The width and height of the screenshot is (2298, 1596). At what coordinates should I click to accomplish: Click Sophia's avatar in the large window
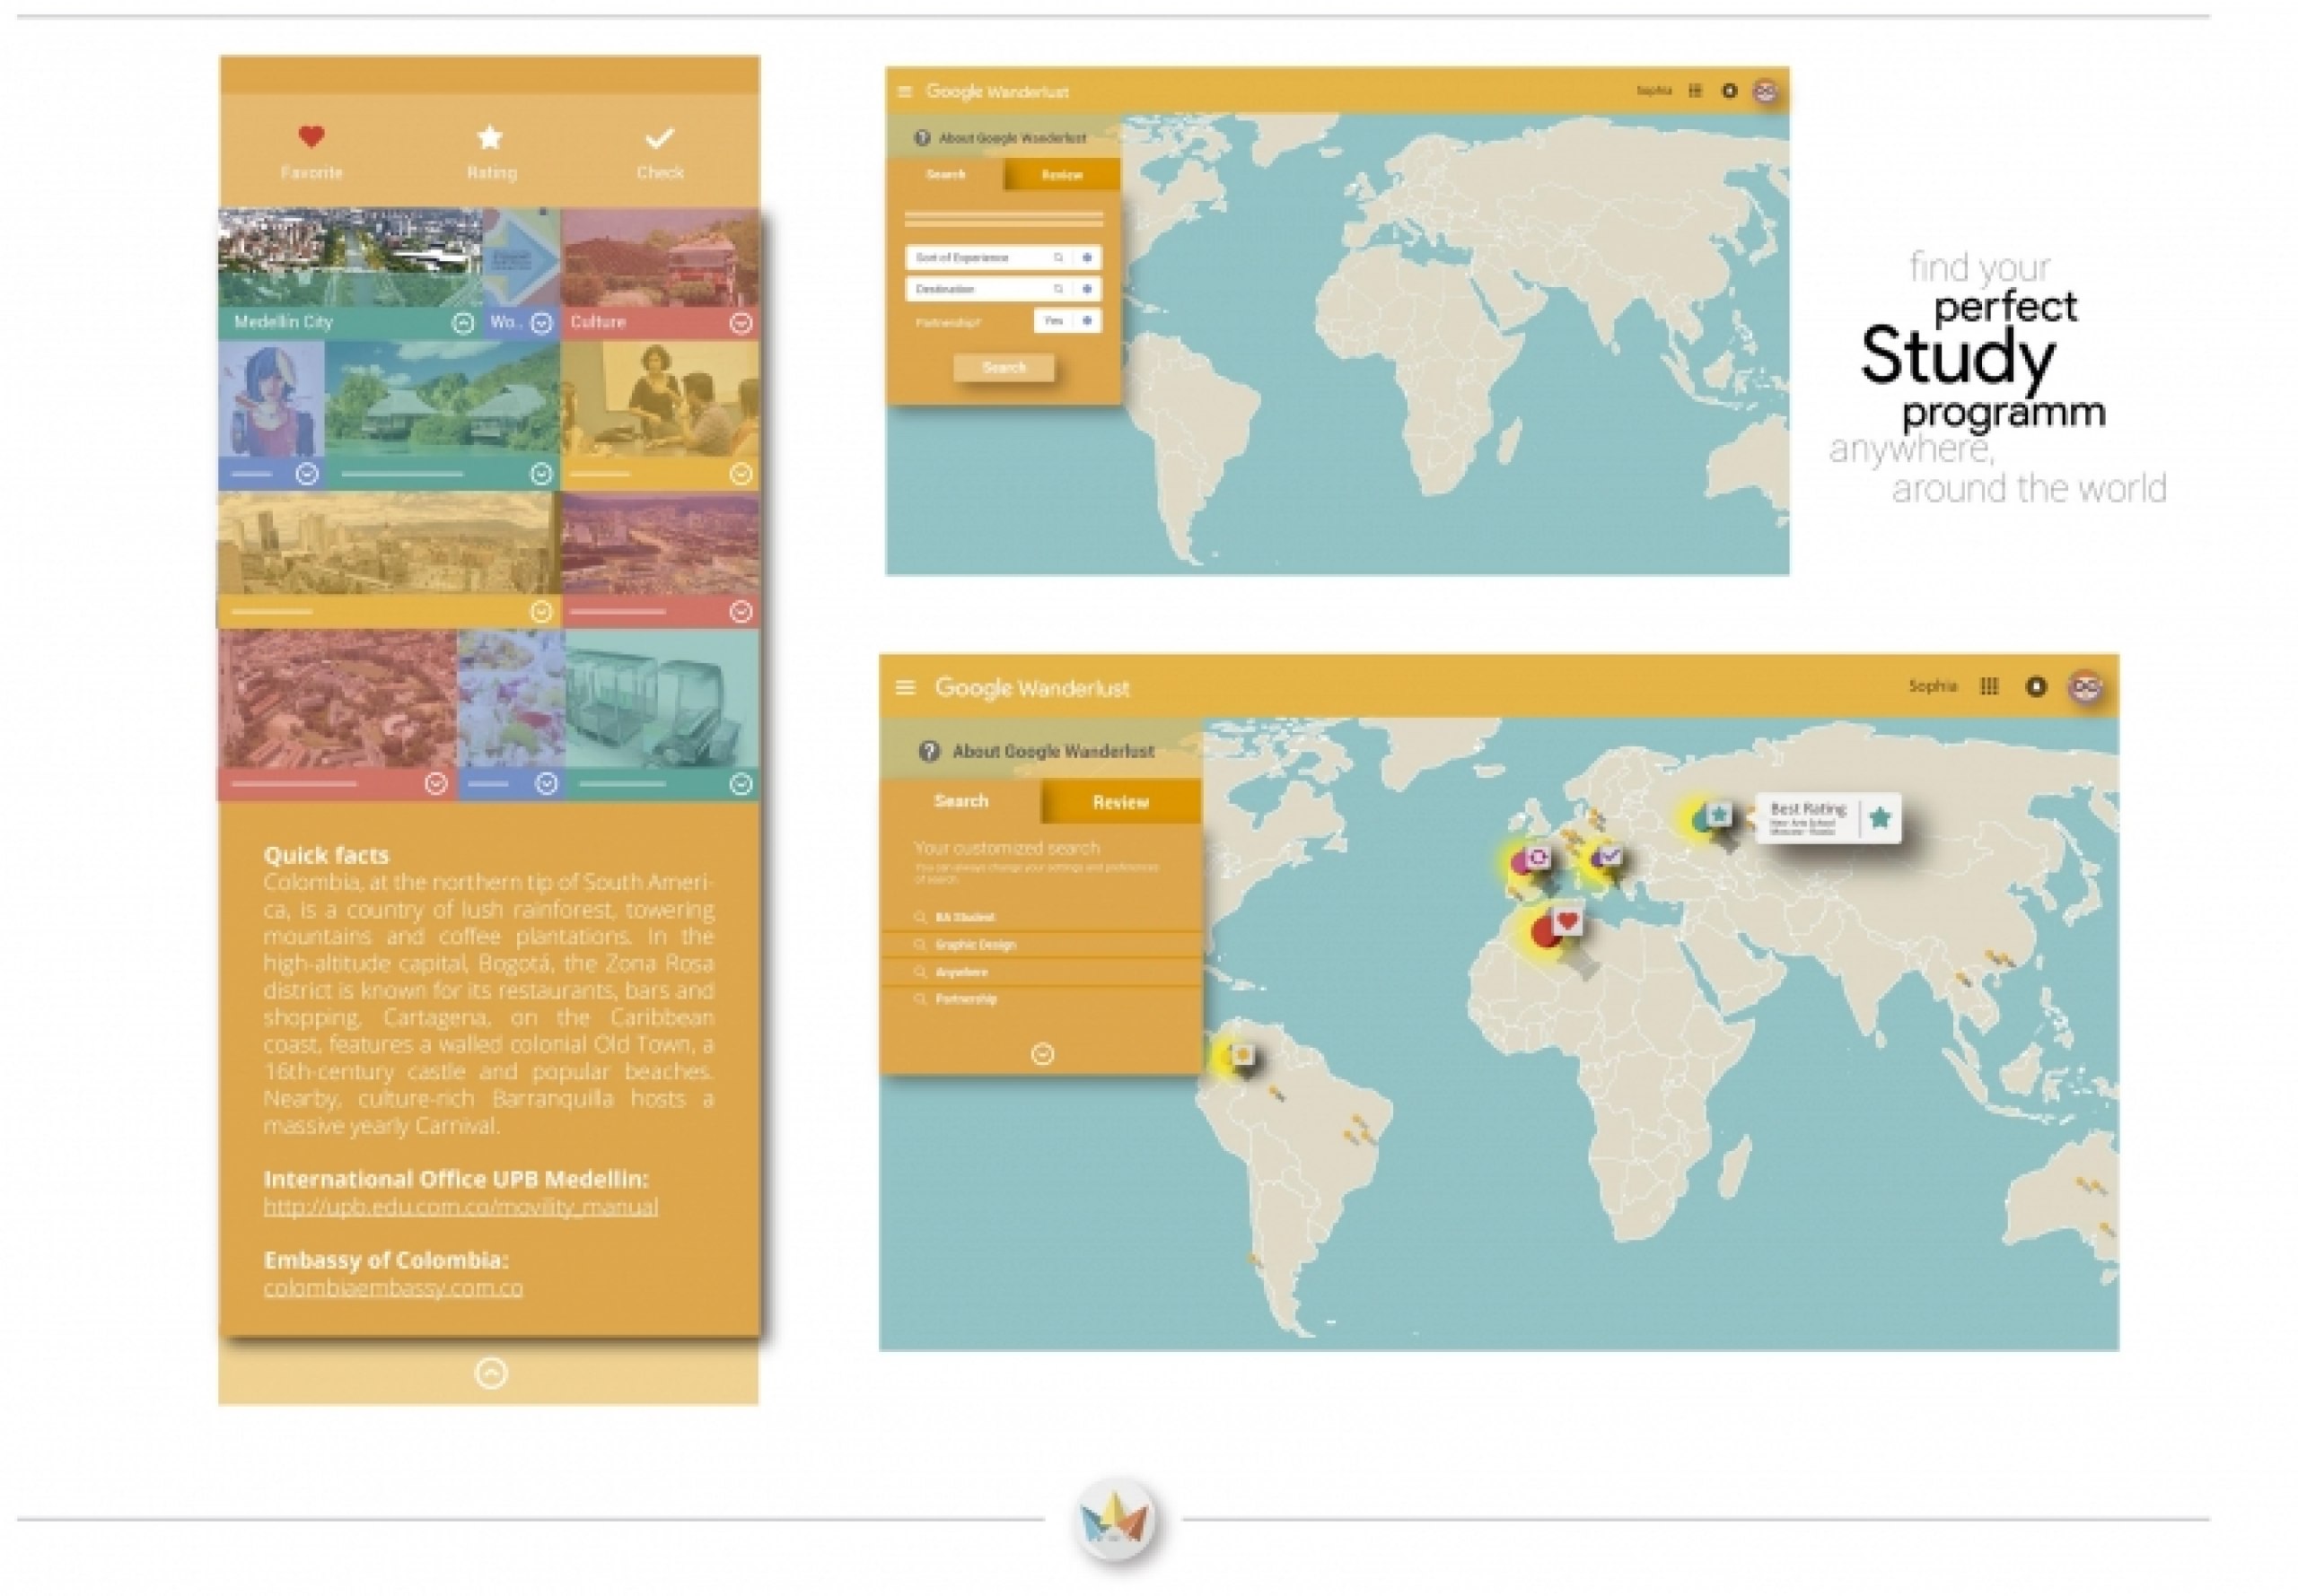[x=2086, y=687]
